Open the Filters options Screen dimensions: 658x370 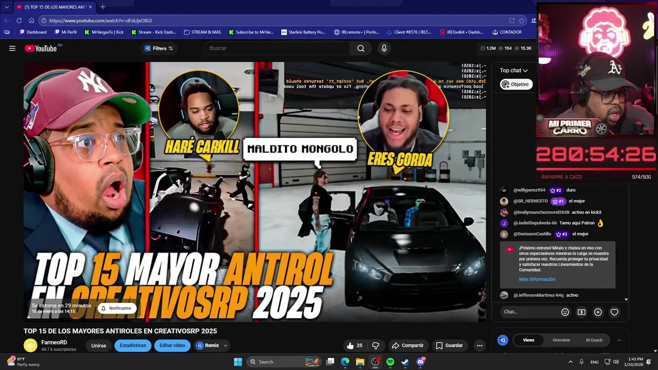point(158,48)
